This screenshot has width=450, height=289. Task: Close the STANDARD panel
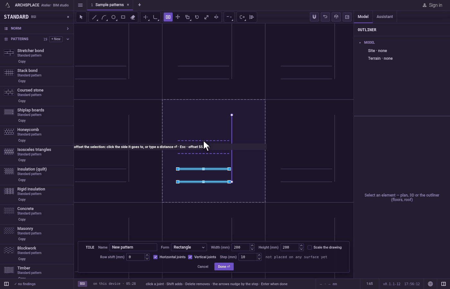tap(68, 17)
